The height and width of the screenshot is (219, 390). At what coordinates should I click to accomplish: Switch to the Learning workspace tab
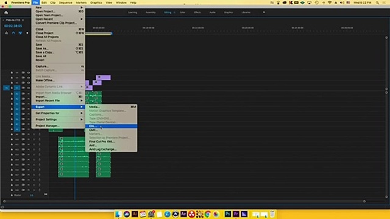pyautogui.click(x=133, y=12)
